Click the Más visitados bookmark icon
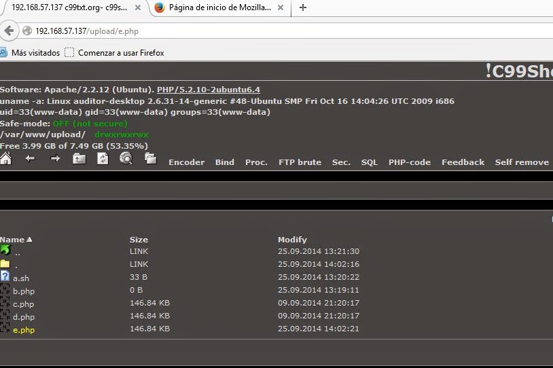 coord(3,52)
